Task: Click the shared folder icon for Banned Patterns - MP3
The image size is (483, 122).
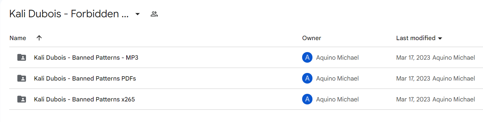Action: click(22, 57)
